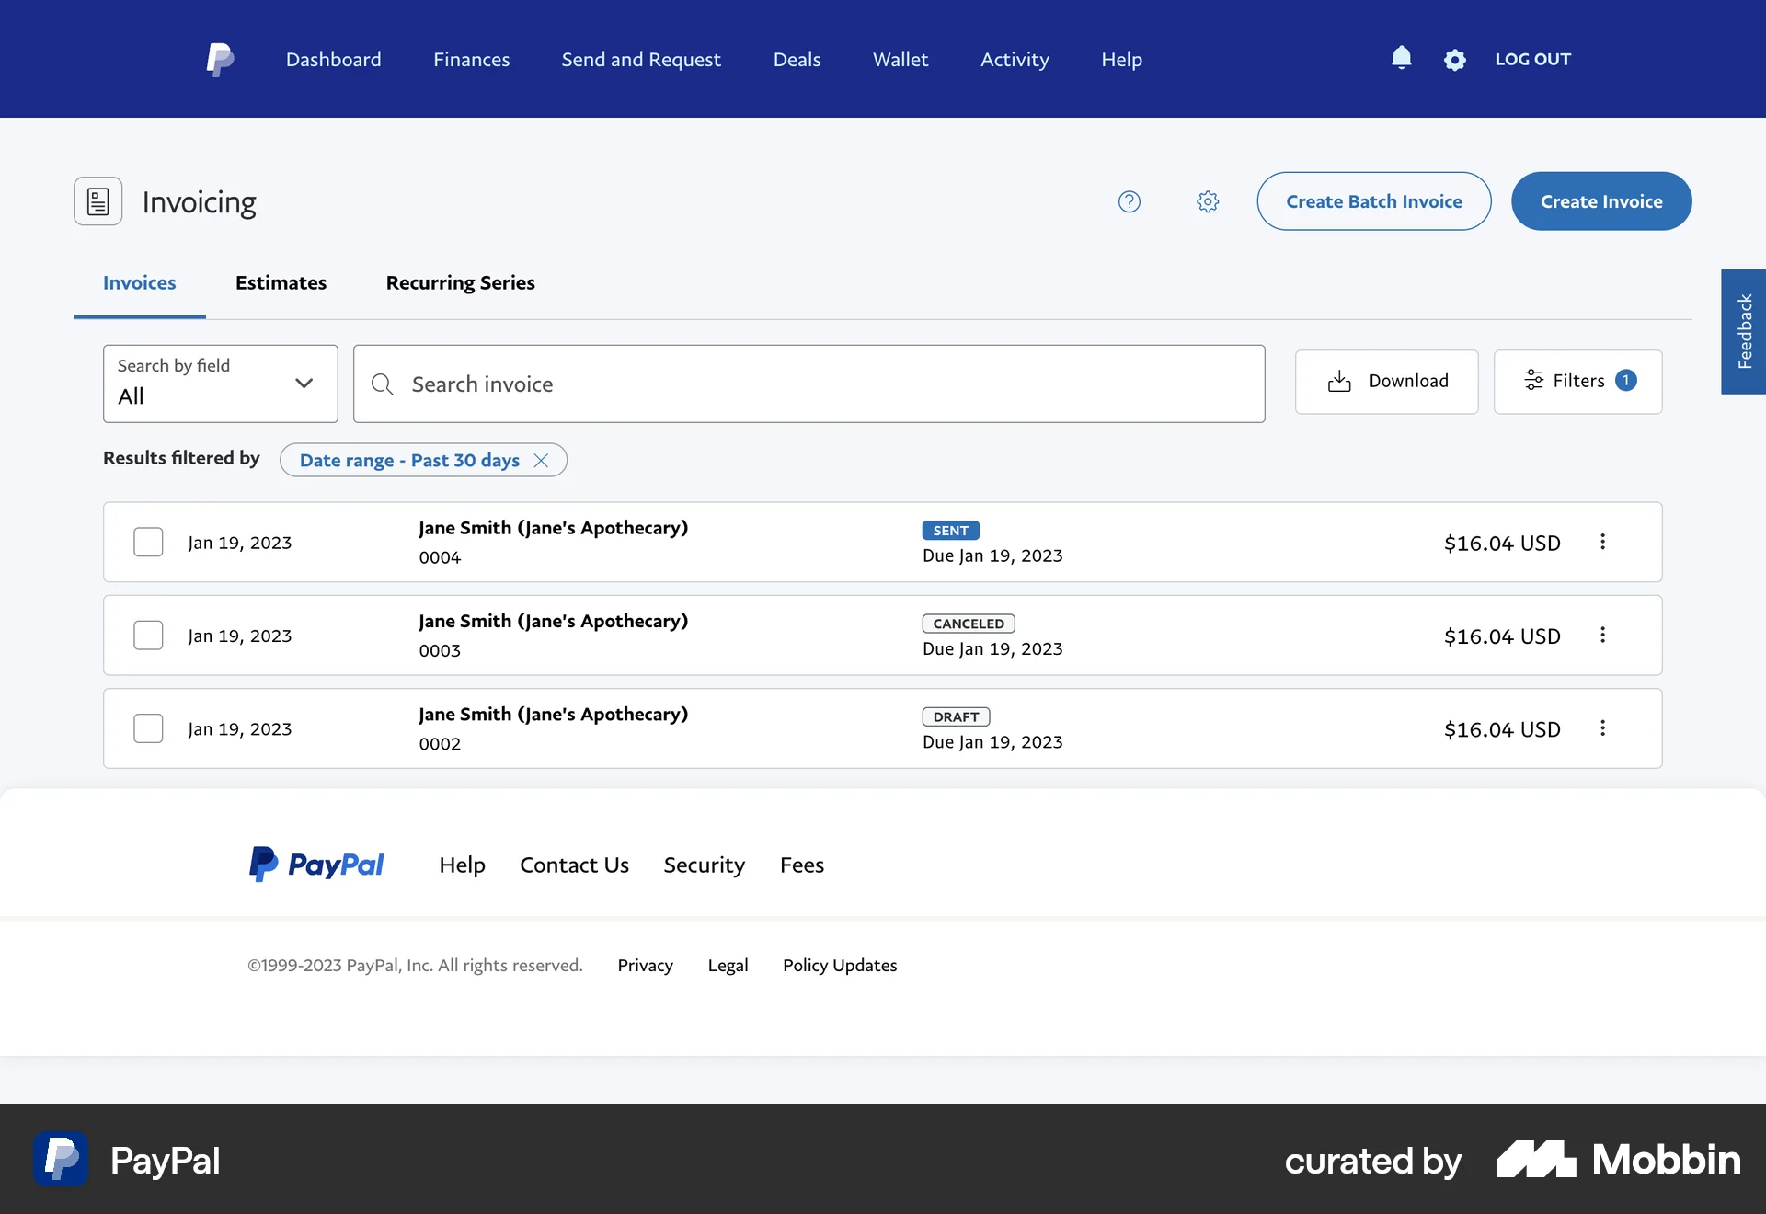Viewport: 1766px width, 1214px height.
Task: Click the PayPal logo in the navigation bar
Action: coord(220,59)
